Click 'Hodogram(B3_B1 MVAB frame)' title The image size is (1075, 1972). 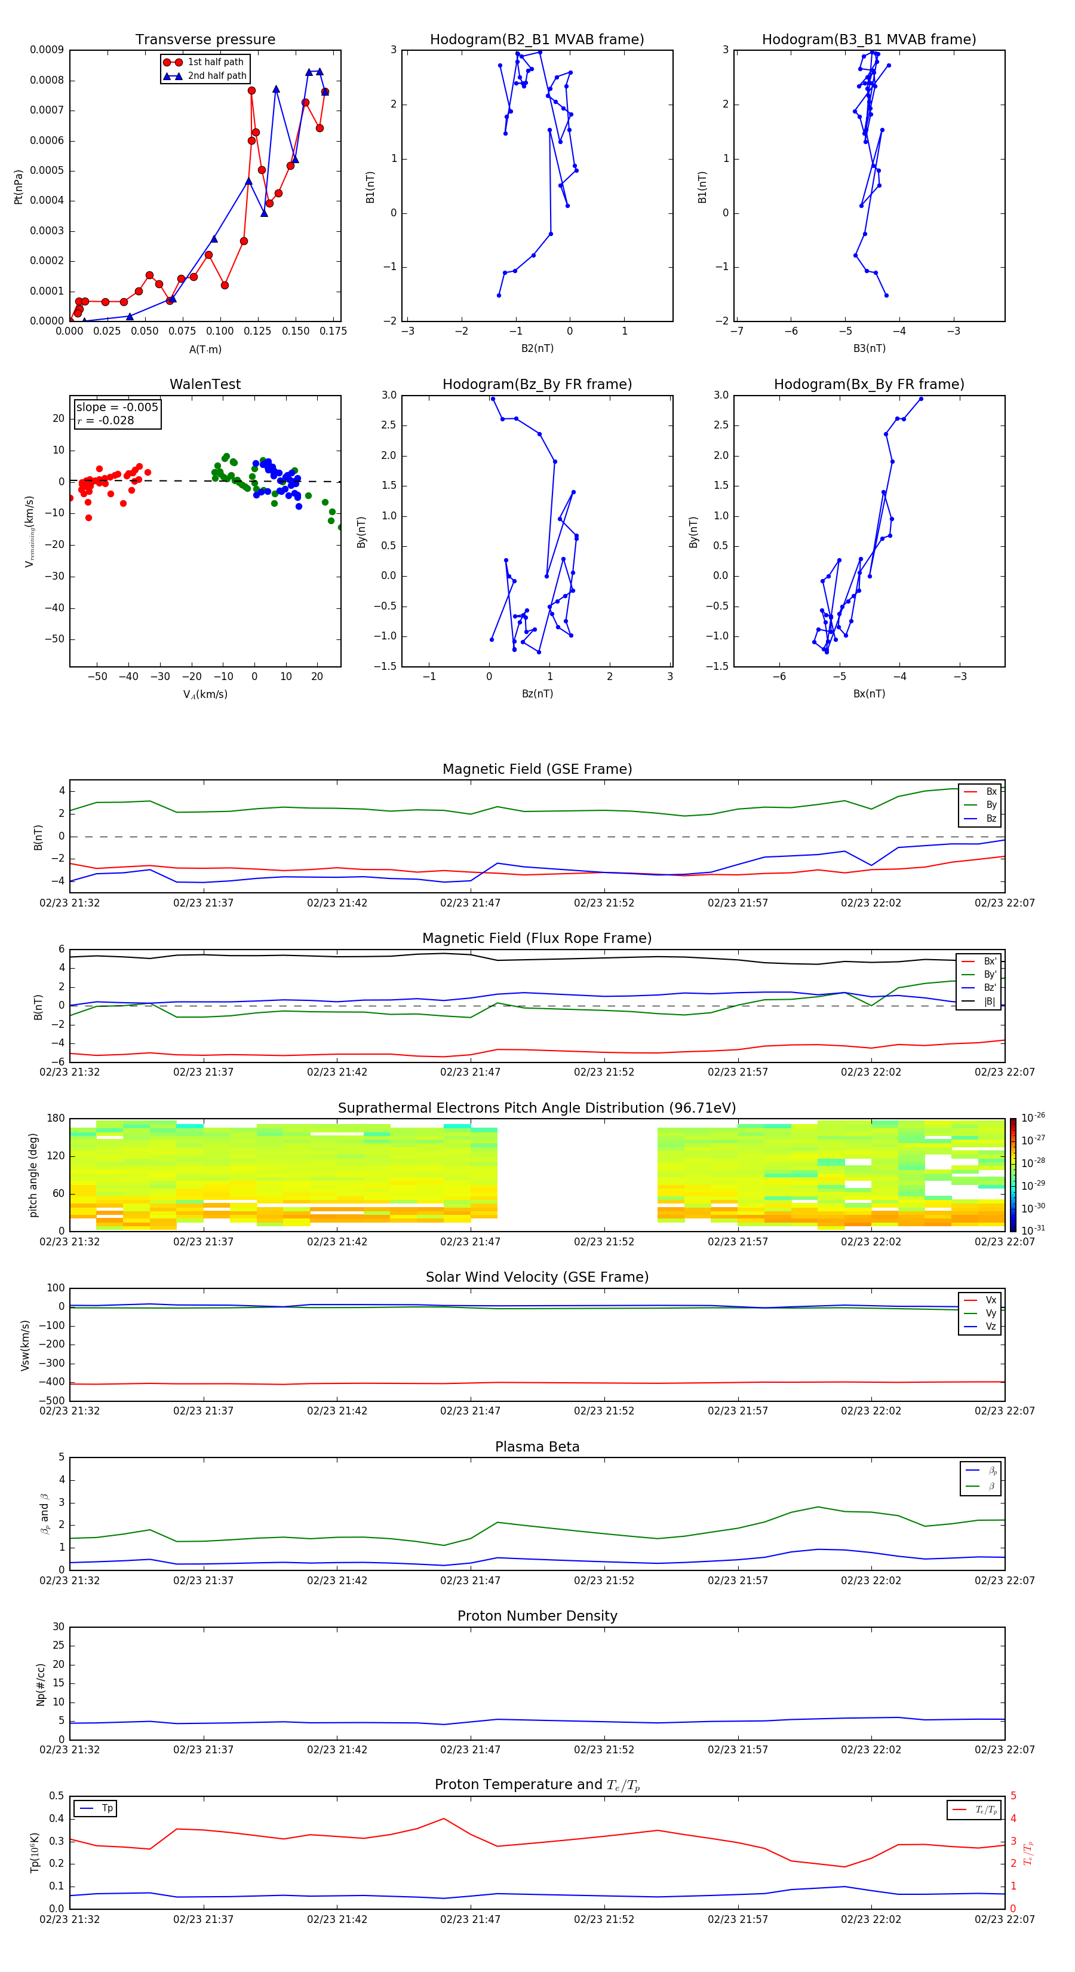click(869, 40)
